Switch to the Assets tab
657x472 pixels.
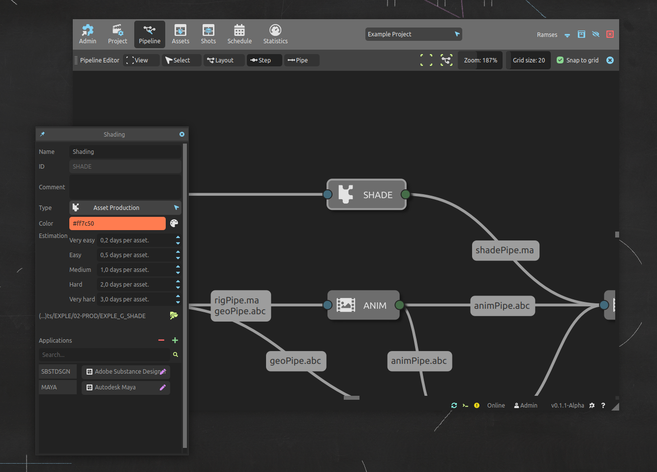click(180, 34)
